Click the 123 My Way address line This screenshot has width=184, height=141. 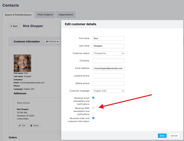point(22,112)
